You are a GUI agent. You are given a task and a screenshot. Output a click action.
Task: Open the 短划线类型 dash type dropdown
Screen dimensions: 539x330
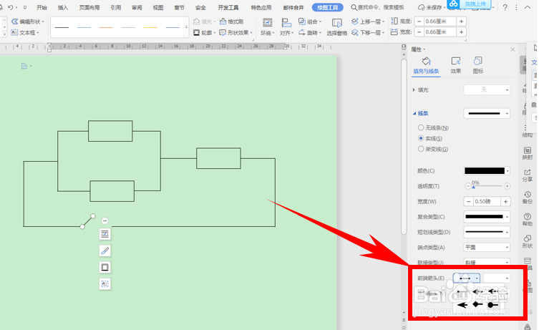point(487,232)
